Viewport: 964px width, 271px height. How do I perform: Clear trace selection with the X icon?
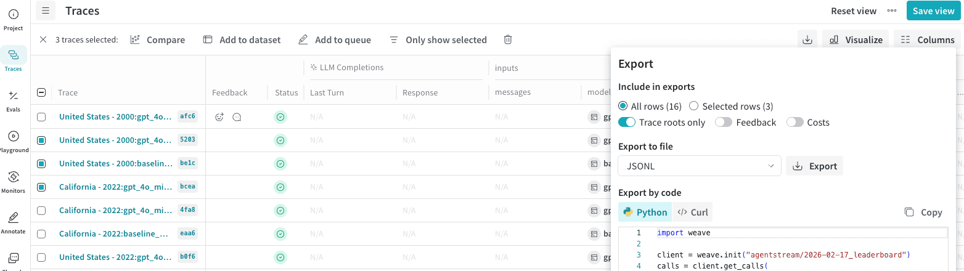[43, 39]
